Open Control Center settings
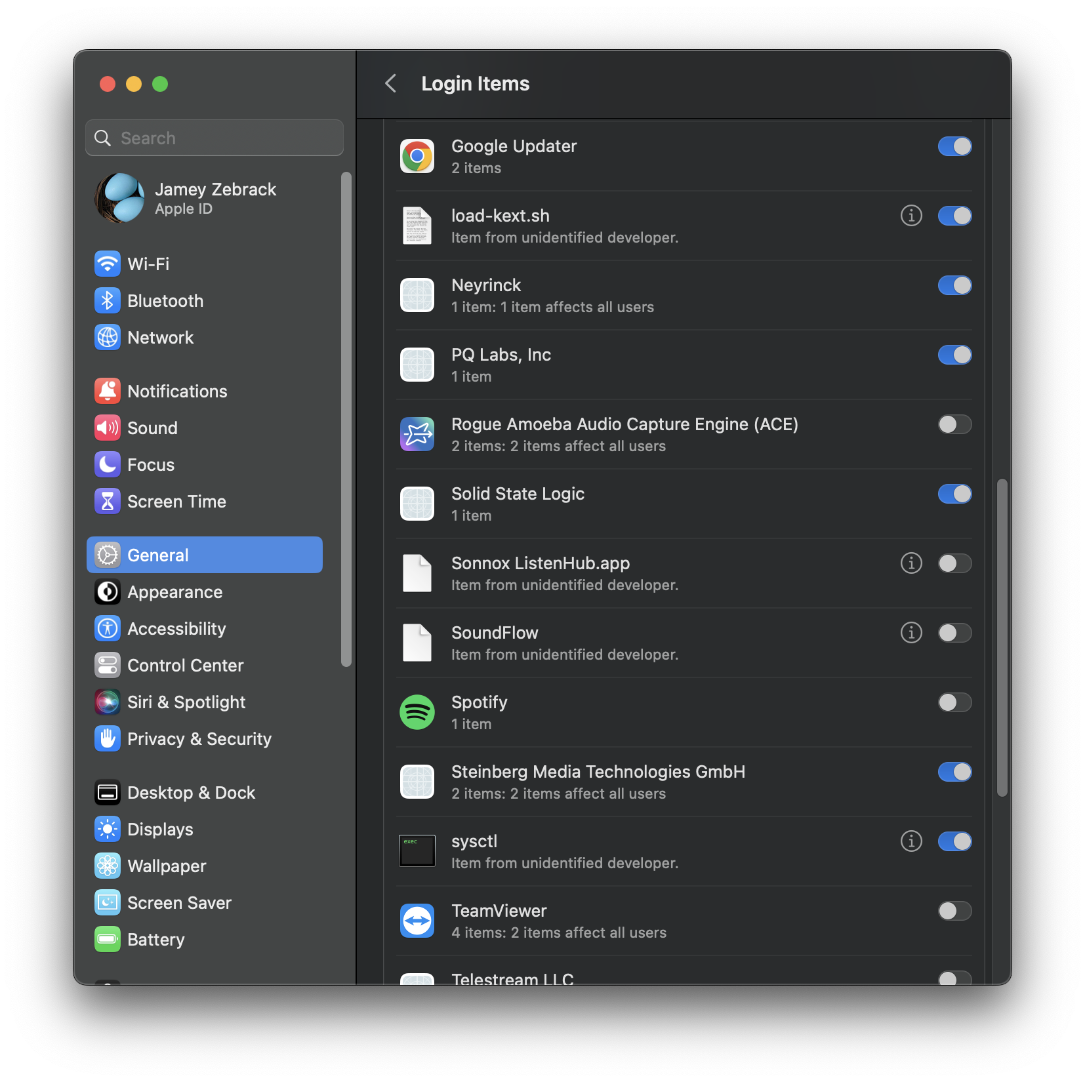Image resolution: width=1085 pixels, height=1082 pixels. [x=205, y=665]
